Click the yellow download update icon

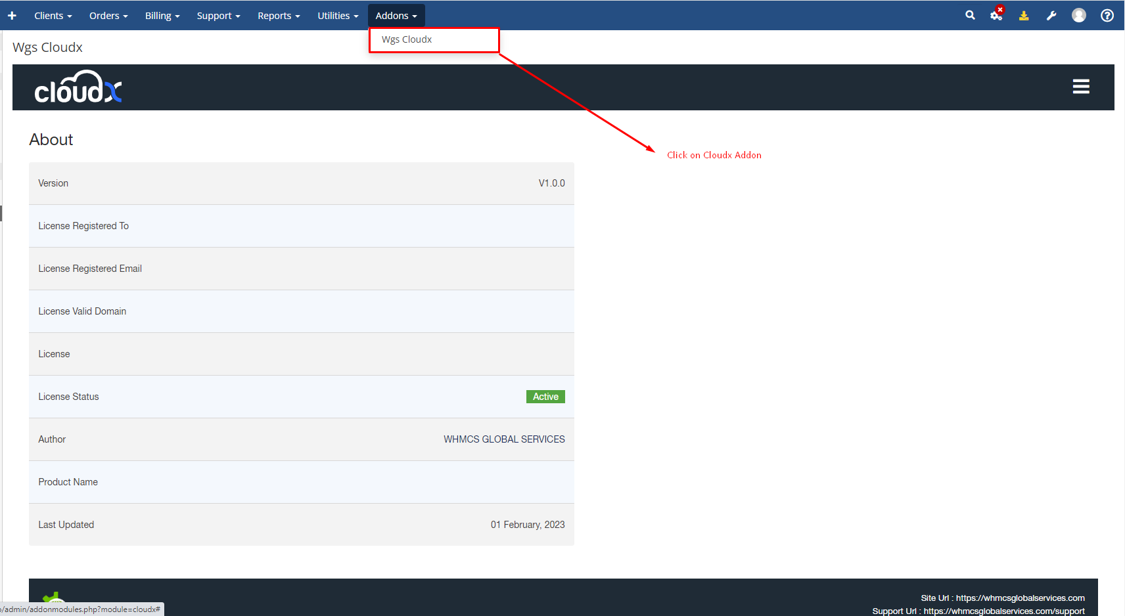point(1024,16)
